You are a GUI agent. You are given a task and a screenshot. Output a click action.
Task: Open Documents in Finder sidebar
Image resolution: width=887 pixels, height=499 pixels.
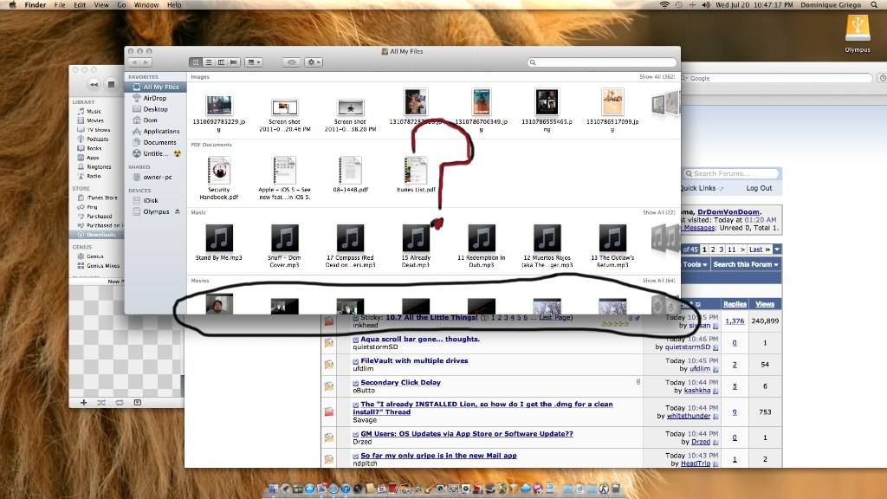[x=159, y=143]
